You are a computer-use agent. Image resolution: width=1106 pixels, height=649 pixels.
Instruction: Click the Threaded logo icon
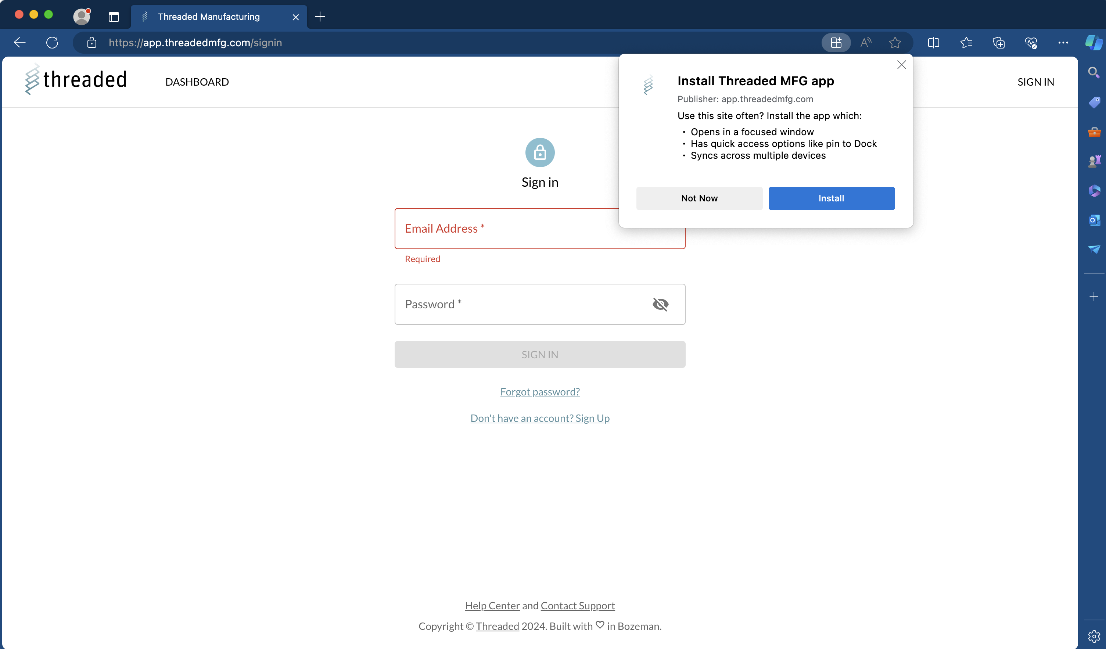pyautogui.click(x=32, y=80)
